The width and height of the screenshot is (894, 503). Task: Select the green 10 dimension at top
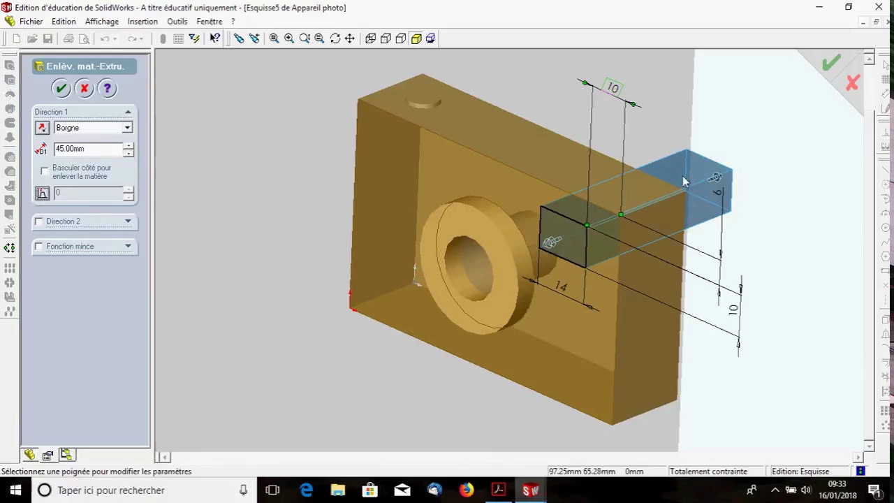pos(613,87)
